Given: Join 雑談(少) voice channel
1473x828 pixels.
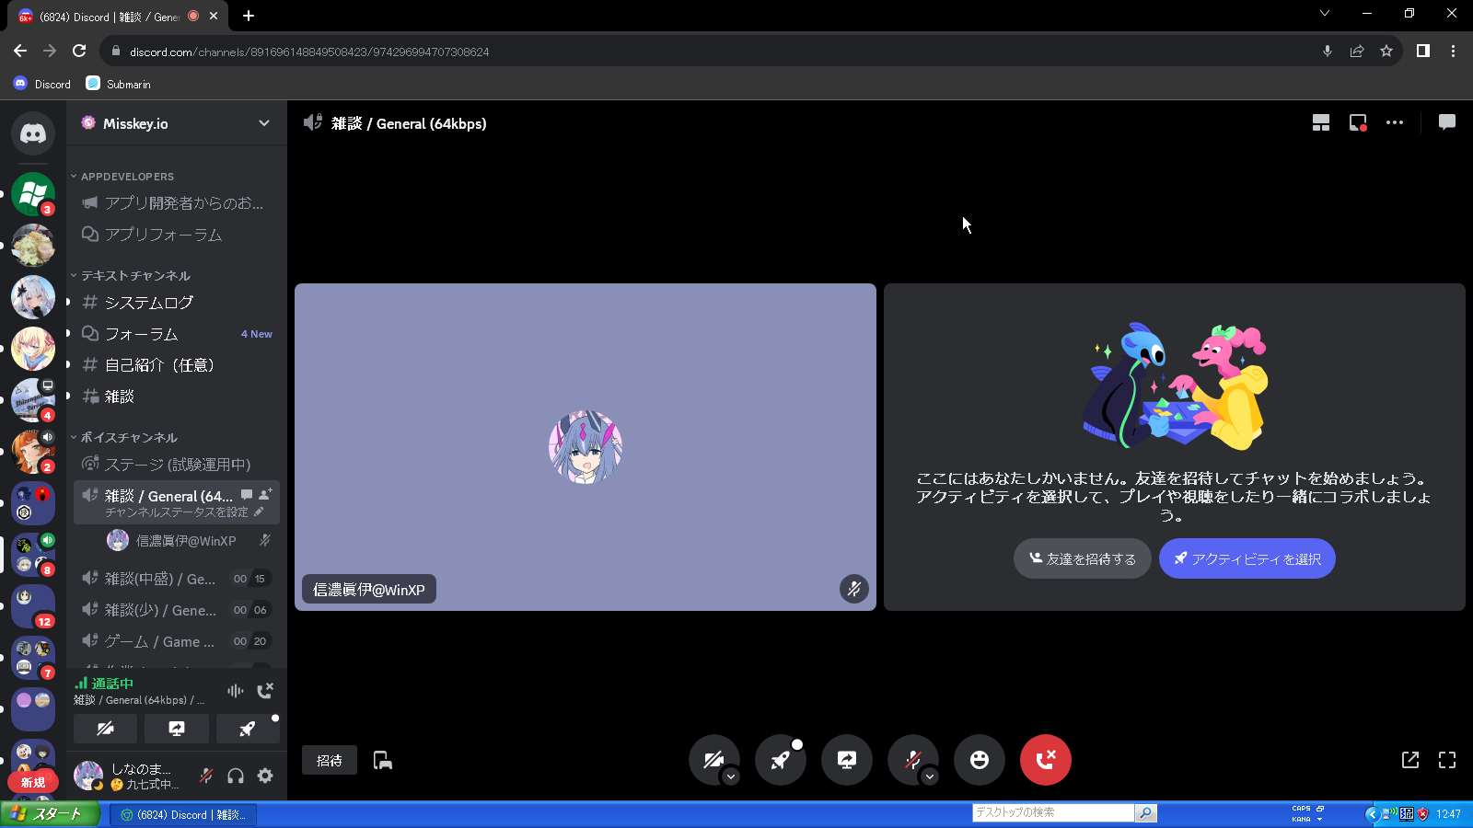Looking at the screenshot, I should [x=177, y=610].
